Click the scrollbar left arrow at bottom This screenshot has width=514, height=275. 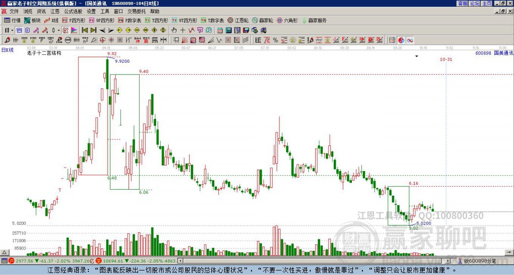pos(180,261)
